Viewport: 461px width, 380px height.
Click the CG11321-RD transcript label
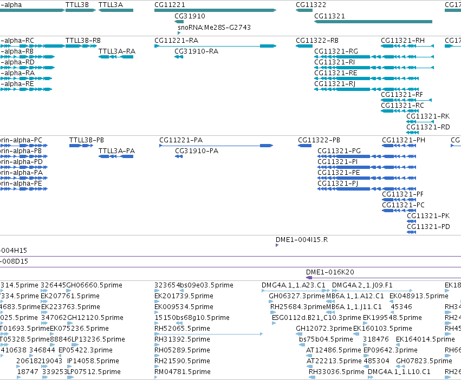(x=428, y=127)
